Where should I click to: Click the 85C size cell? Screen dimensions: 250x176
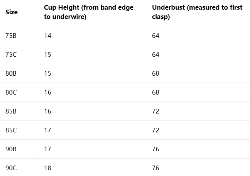(x=11, y=130)
